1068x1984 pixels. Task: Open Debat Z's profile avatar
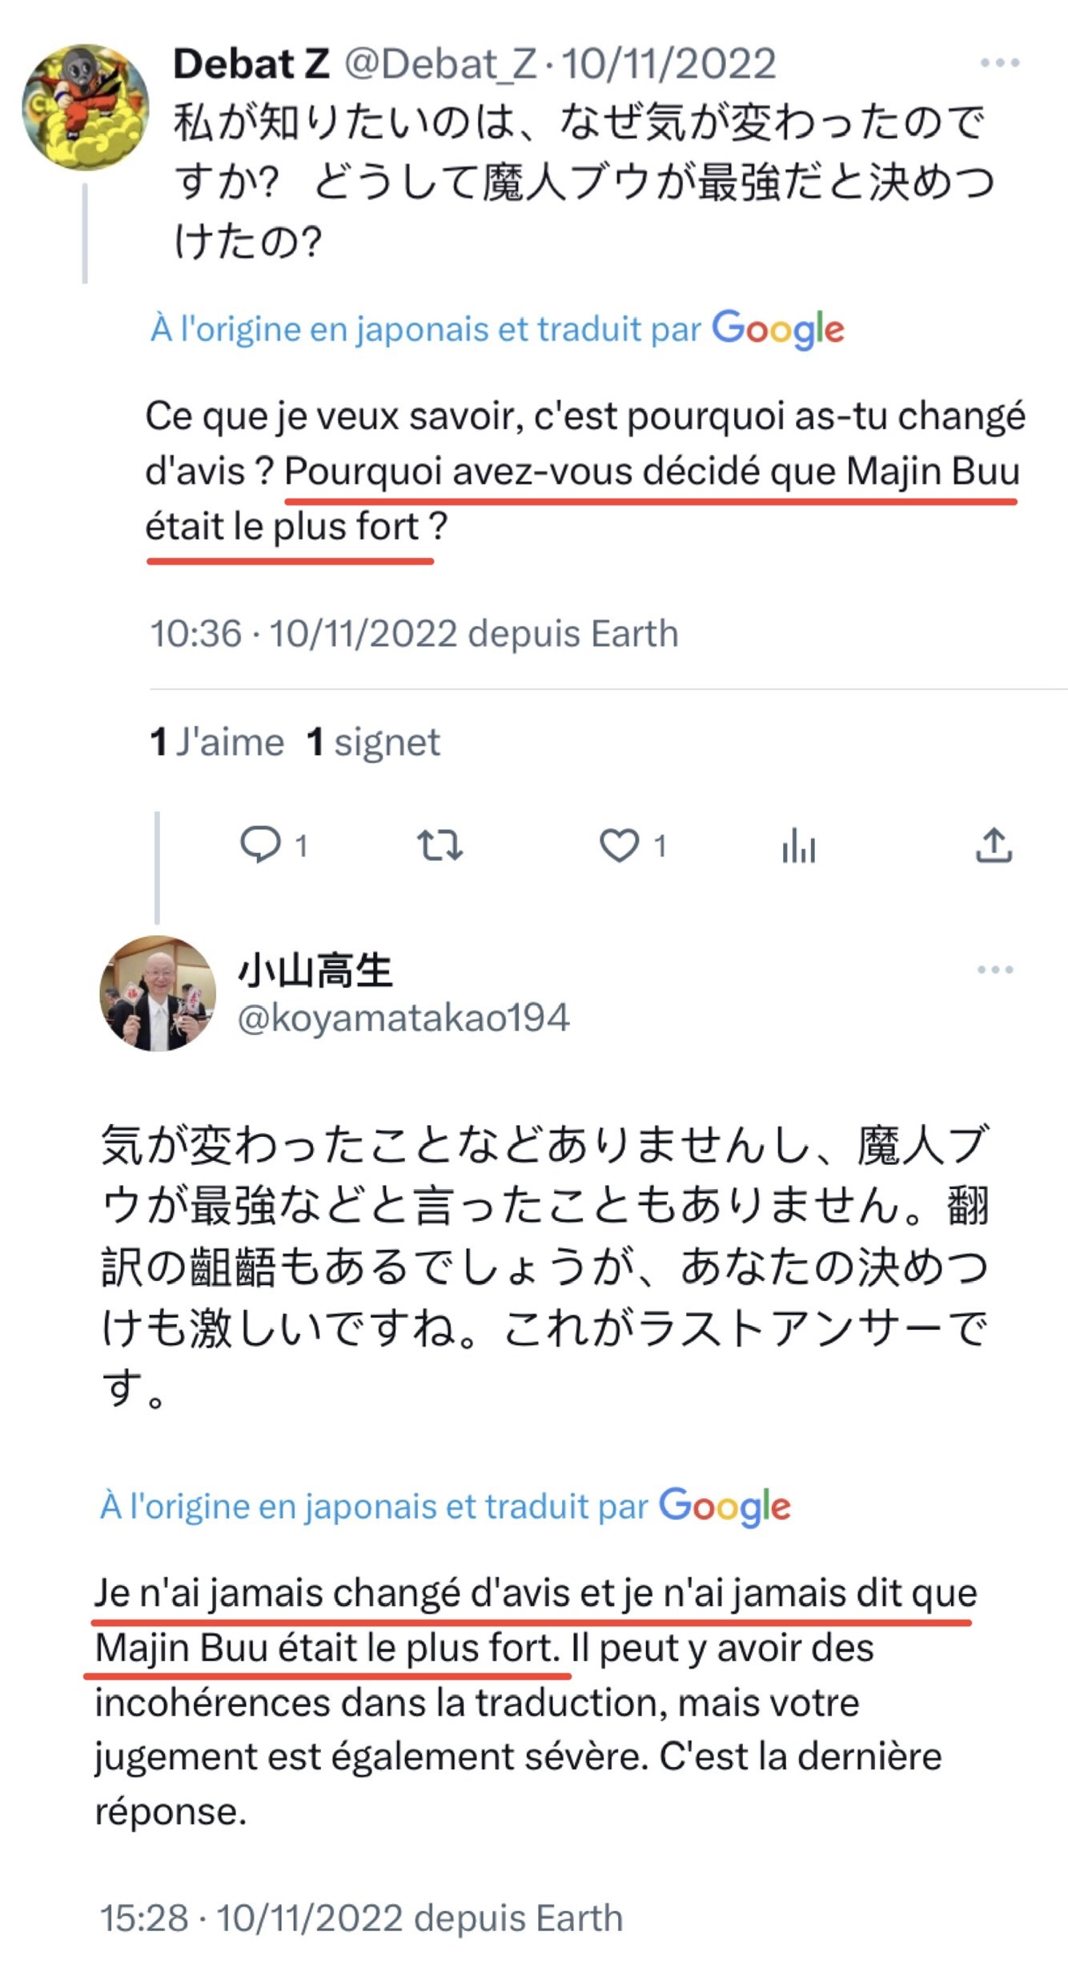point(85,107)
